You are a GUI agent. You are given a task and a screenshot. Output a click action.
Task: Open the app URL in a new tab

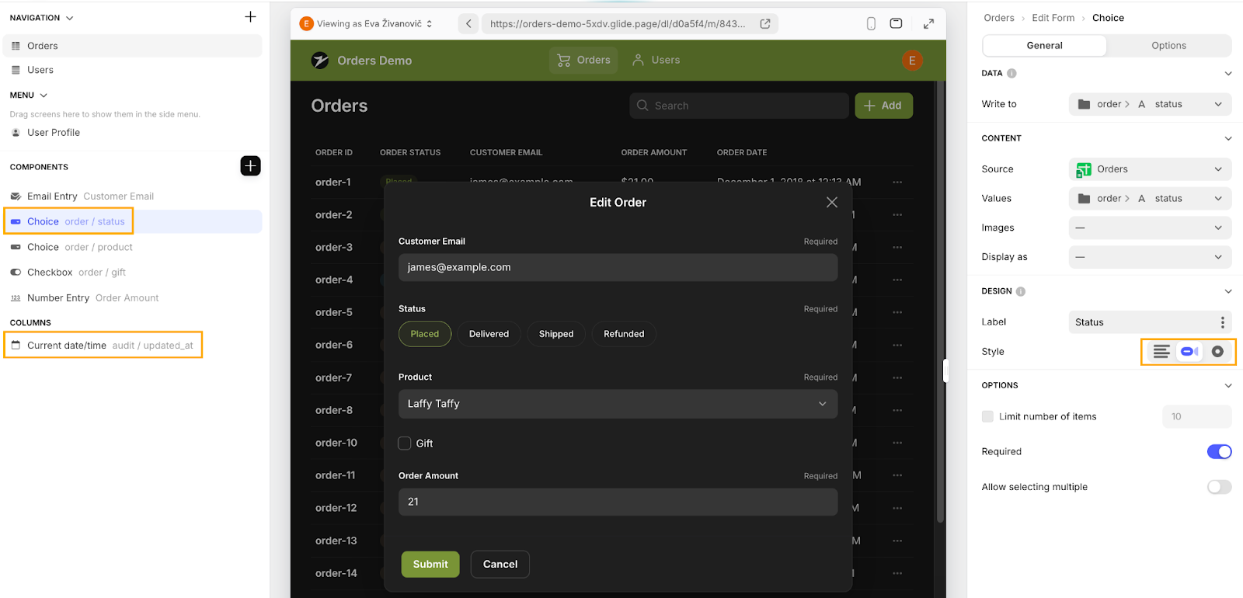click(x=765, y=23)
